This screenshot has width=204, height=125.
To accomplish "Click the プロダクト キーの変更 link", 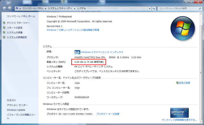I will 108,114.
